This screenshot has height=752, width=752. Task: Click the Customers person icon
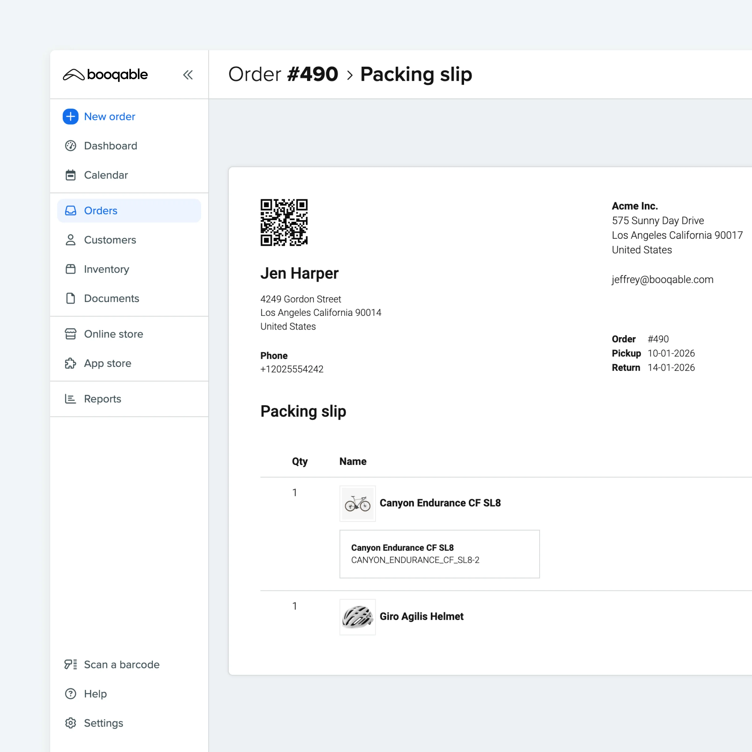click(70, 240)
